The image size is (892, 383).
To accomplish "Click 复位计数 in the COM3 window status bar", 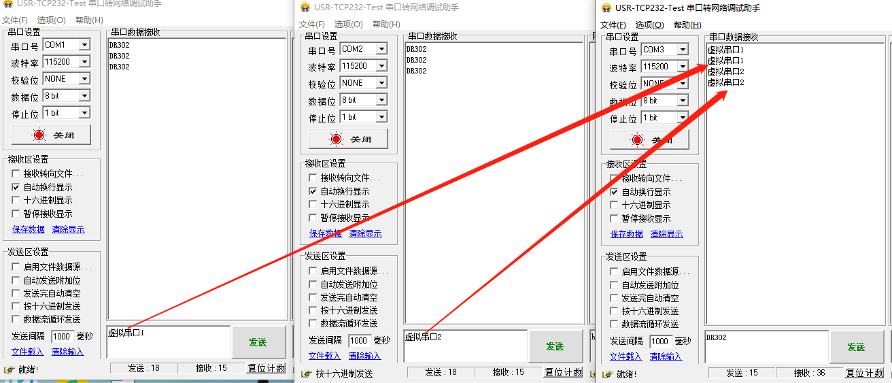I will [x=865, y=373].
